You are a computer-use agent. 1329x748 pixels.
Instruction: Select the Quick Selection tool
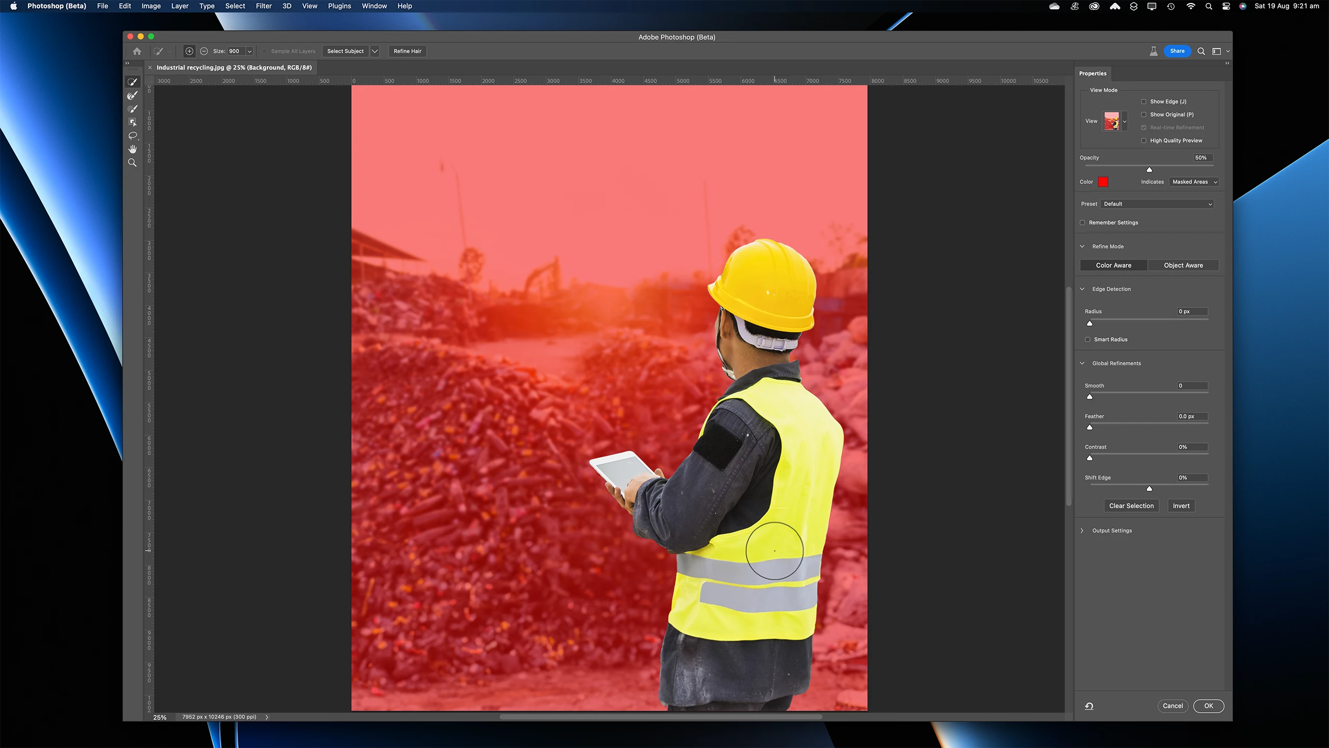(x=132, y=82)
